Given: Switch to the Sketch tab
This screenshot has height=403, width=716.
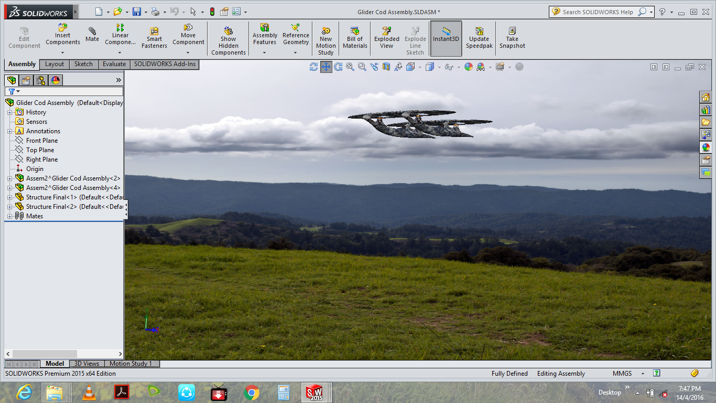Looking at the screenshot, I should (x=83, y=64).
